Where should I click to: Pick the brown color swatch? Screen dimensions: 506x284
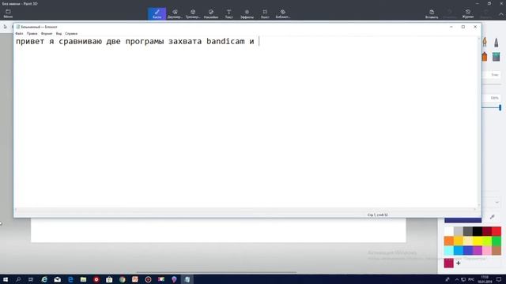click(497, 251)
